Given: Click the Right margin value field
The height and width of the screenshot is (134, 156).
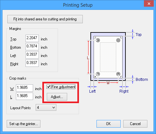Looking at the screenshot, I should click(x=32, y=63).
